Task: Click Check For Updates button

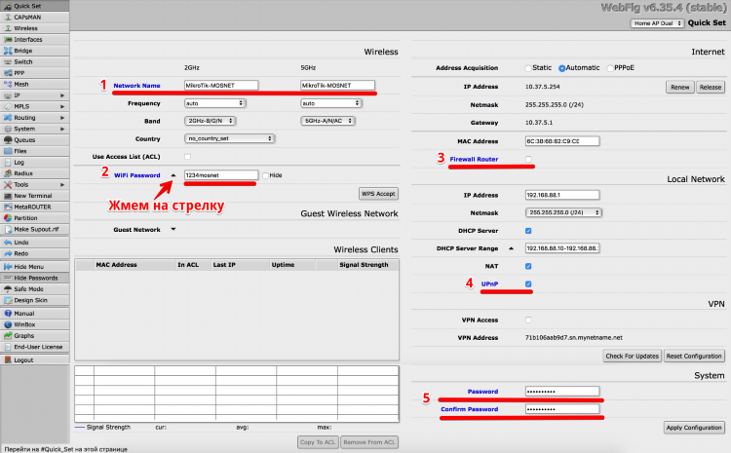Action: pos(632,356)
